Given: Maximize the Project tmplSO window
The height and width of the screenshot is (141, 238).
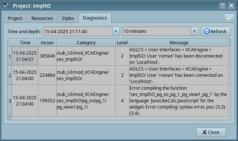Looking at the screenshot, I should coord(222,6).
